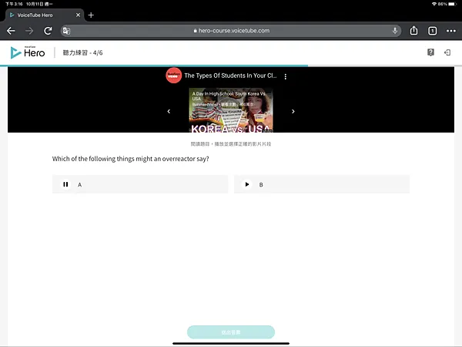Click the listening practice 4/6 label
Screen dimensions: 462x347
pyautogui.click(x=82, y=52)
